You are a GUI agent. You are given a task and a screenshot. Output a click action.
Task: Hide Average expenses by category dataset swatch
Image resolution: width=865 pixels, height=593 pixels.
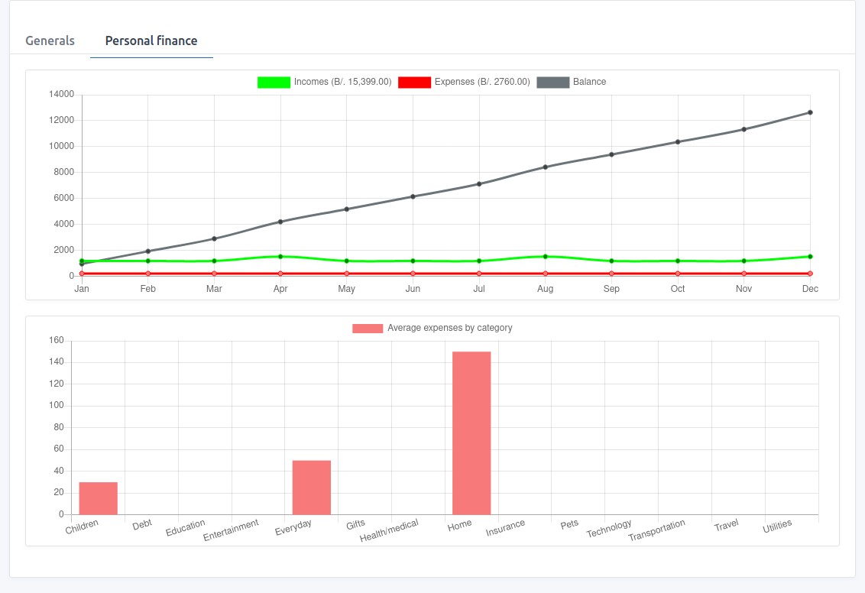[368, 329]
